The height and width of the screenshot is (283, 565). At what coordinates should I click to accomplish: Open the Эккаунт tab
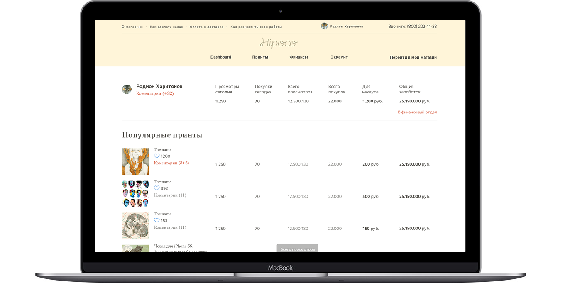tap(339, 57)
